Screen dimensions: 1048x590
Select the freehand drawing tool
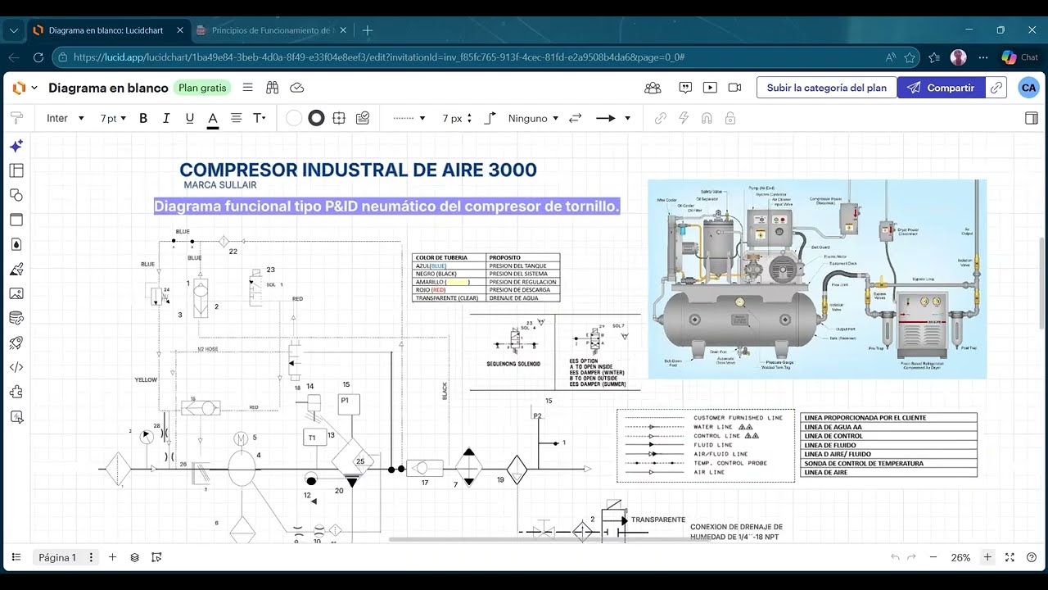tap(16, 269)
